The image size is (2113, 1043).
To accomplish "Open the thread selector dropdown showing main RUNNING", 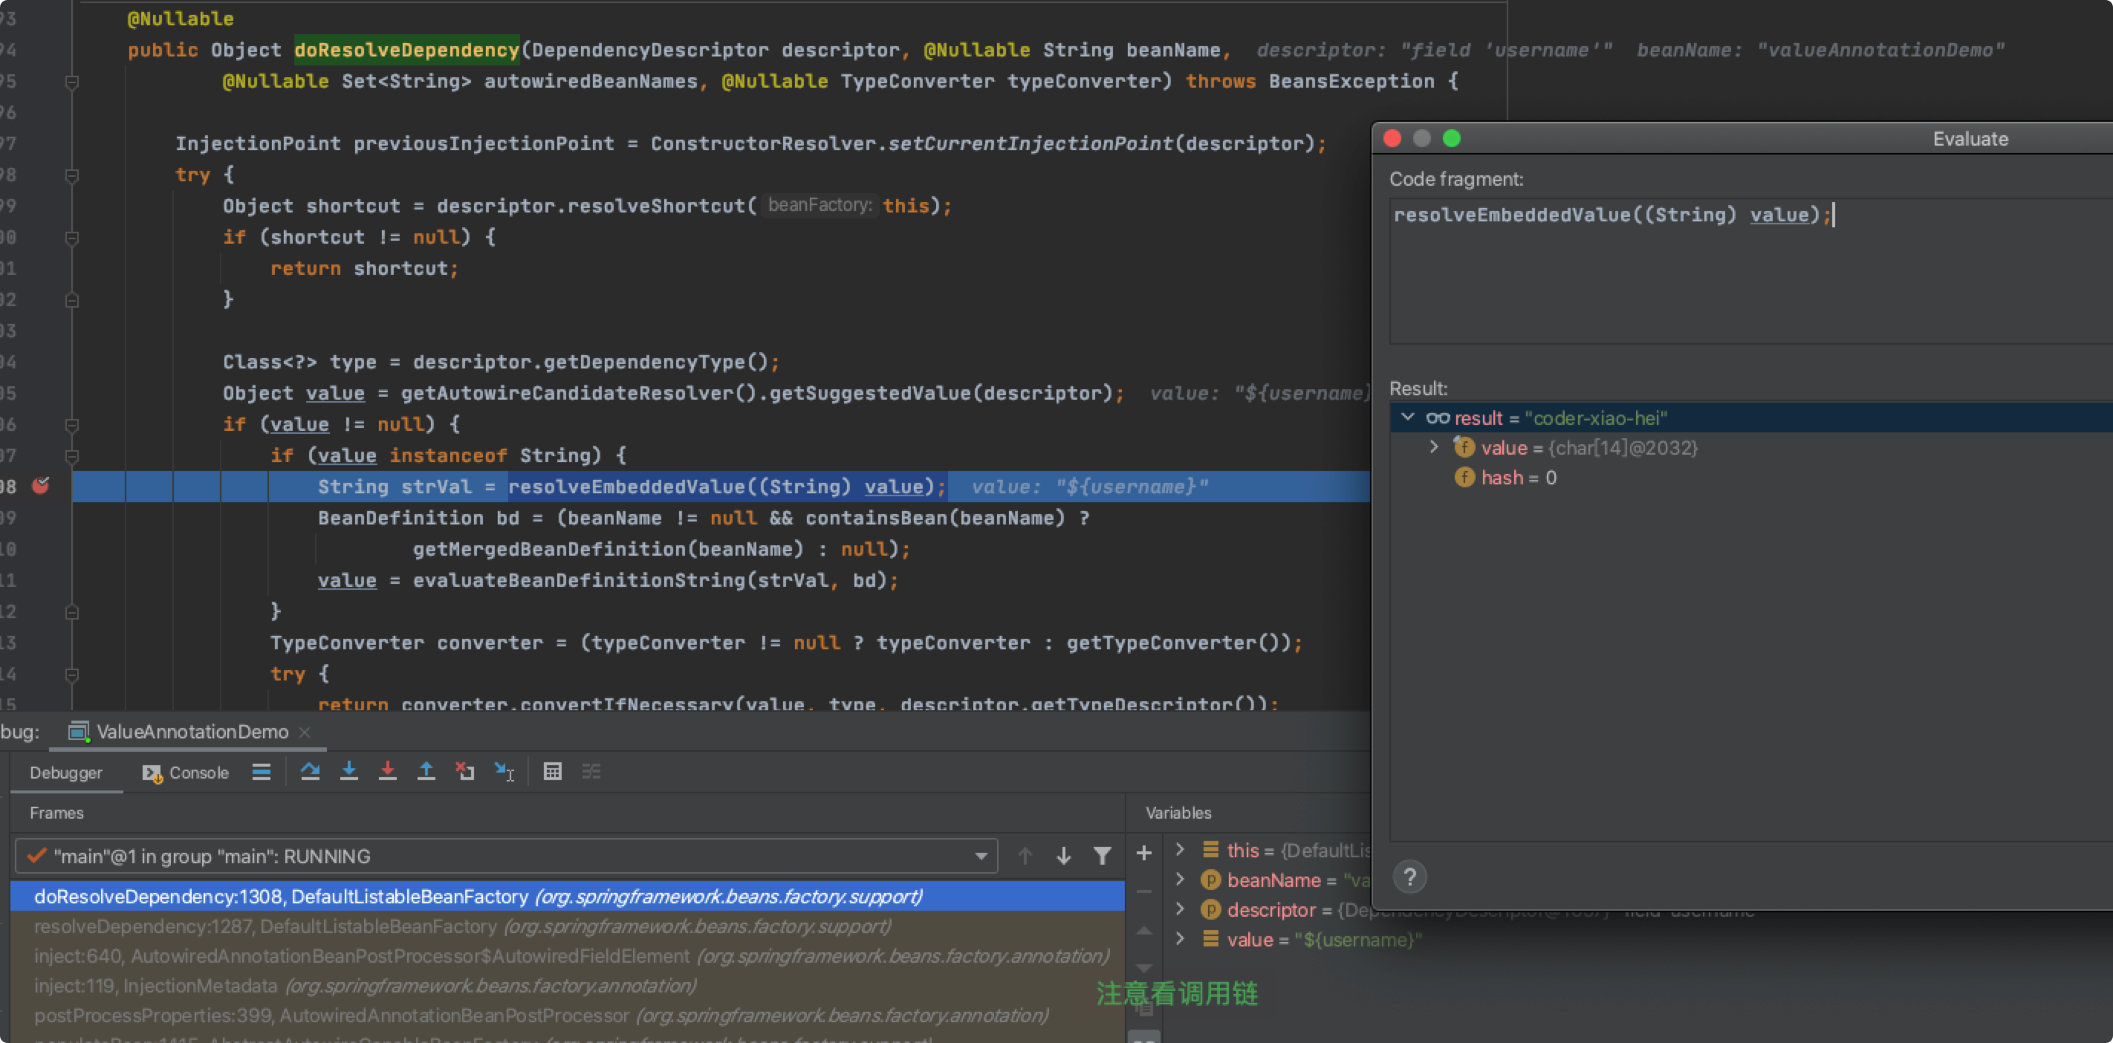I will point(506,856).
